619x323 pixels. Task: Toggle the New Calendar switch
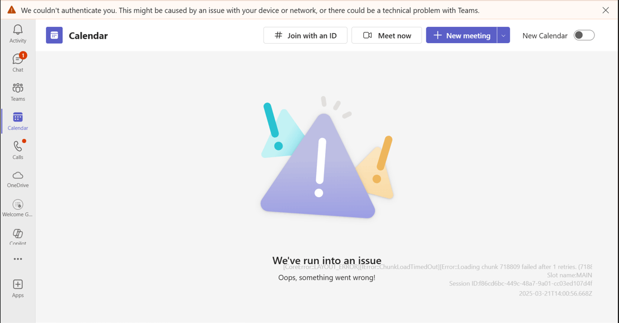point(584,35)
